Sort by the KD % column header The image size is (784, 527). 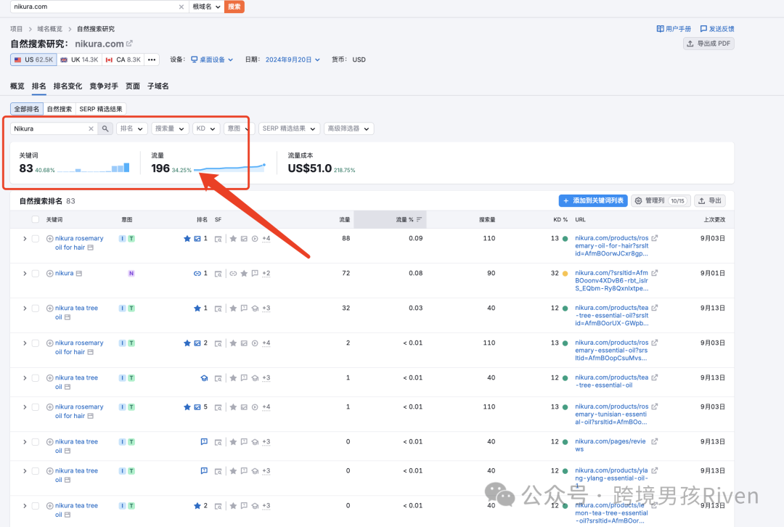[560, 219]
